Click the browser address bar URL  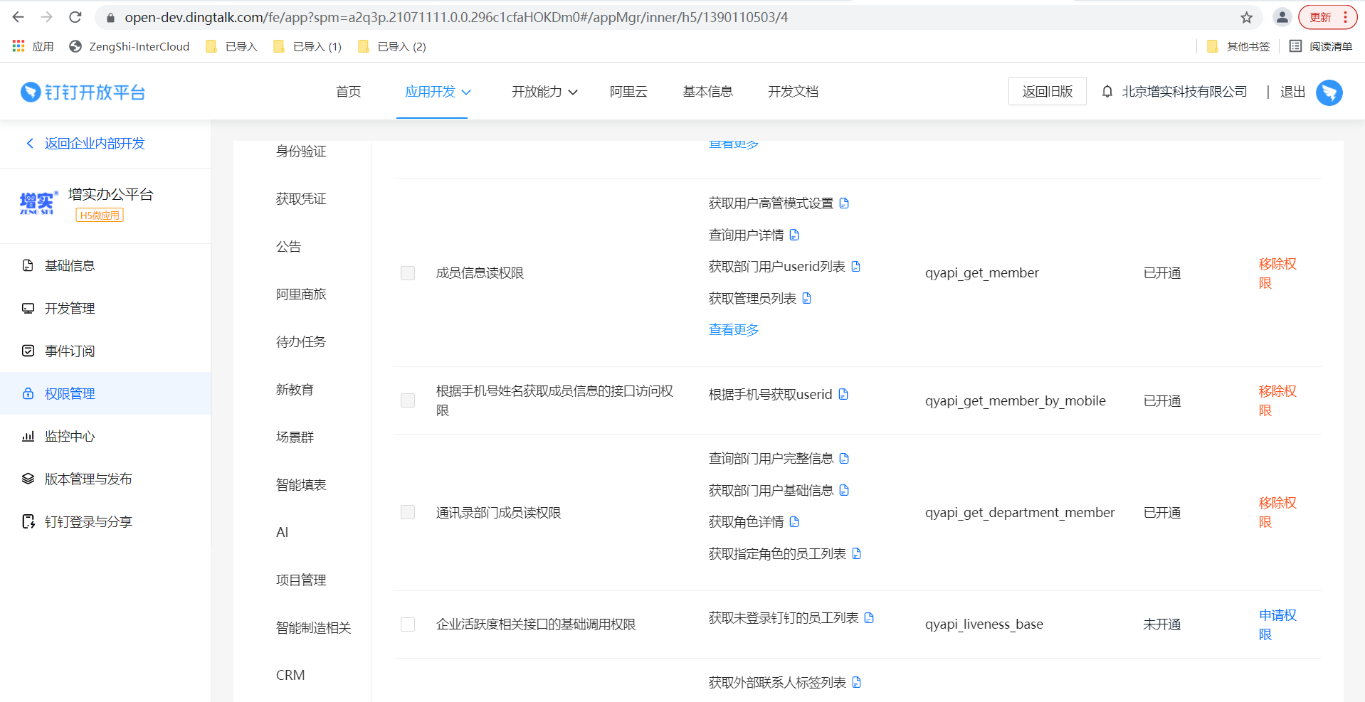point(455,18)
